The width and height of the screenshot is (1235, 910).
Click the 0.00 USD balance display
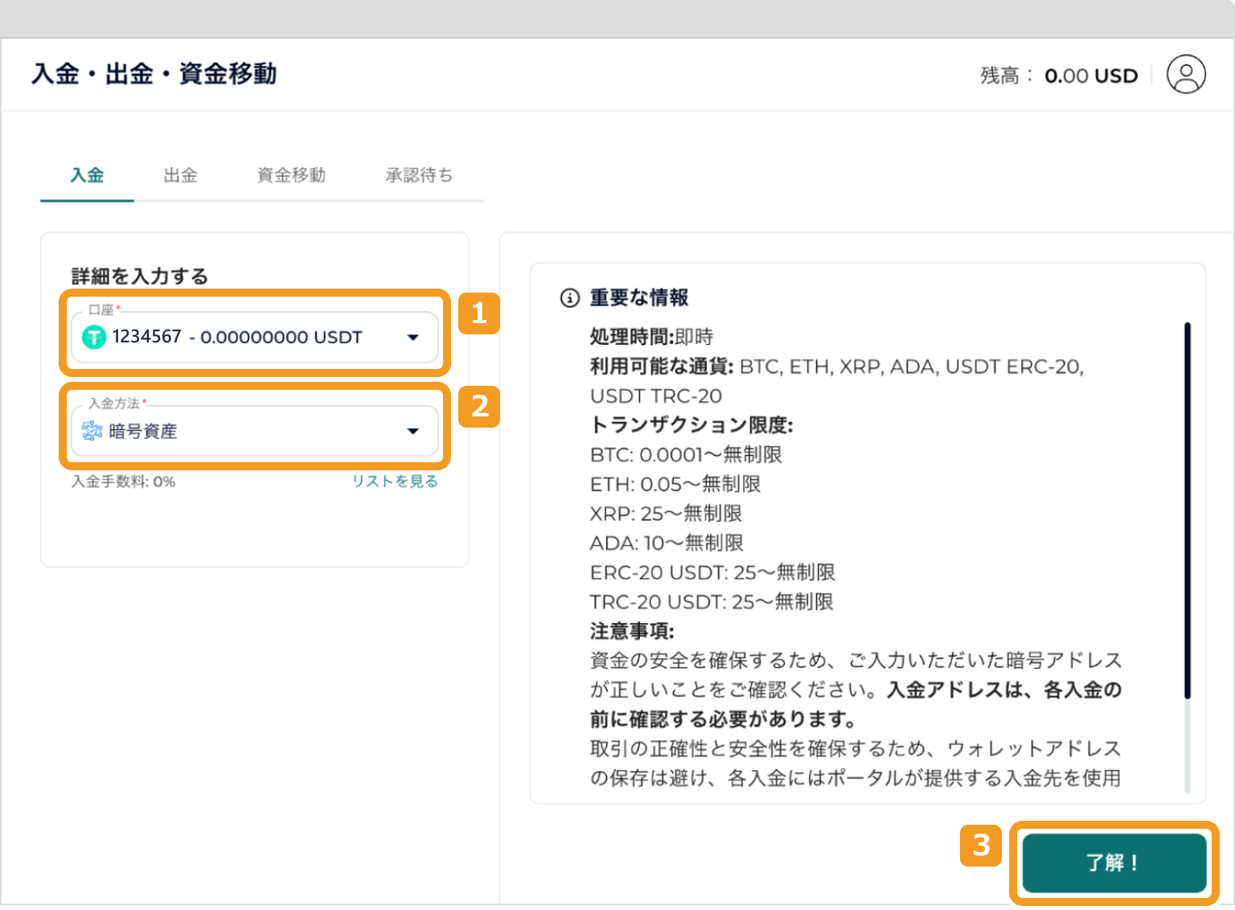1091,75
